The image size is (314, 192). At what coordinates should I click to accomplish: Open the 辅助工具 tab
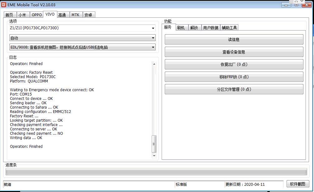coord(229,28)
